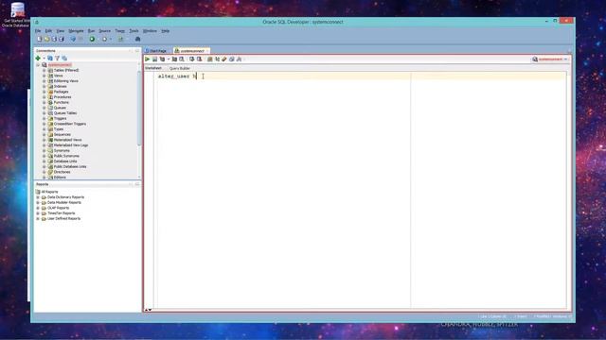Click the SQL History icon in worksheet toolbar

(x=231, y=59)
